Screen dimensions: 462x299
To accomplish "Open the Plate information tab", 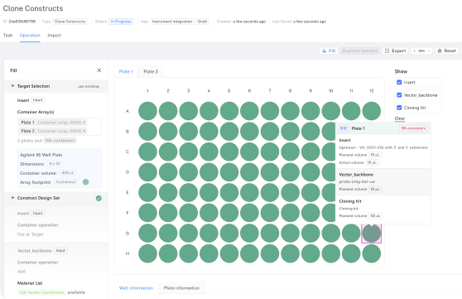I will coord(181,287).
